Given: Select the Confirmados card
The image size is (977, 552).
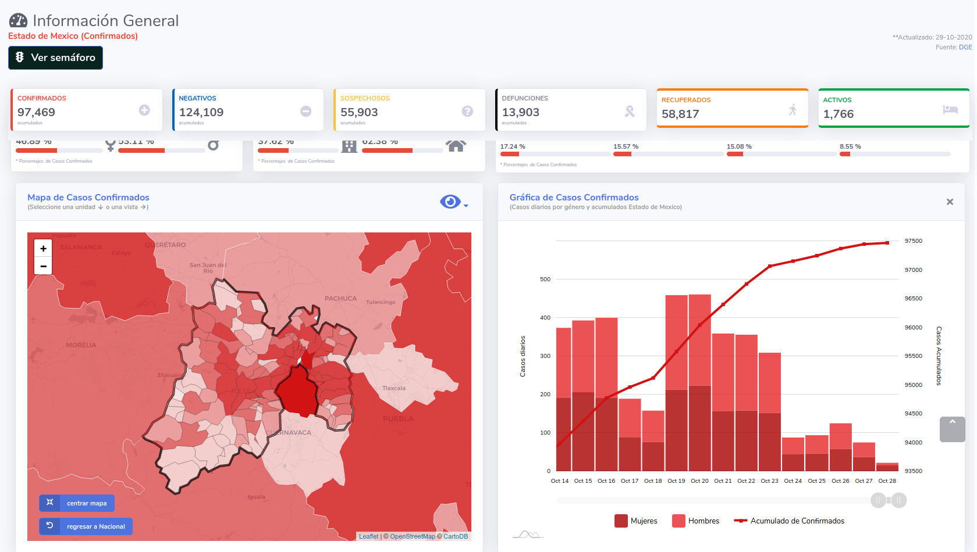Looking at the screenshot, I should coord(86,110).
